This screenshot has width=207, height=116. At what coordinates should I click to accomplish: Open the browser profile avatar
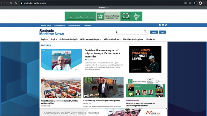pos(200,3)
